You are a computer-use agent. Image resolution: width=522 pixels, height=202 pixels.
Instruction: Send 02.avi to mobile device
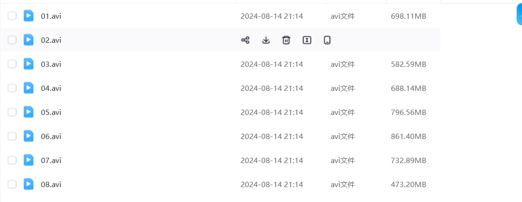pos(327,40)
